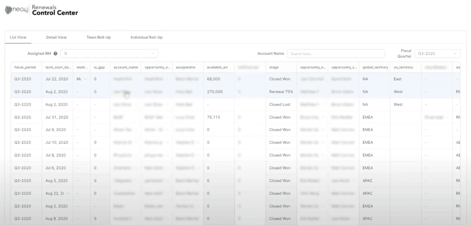Viewport: 471px width, 225px height.
Task: Click the Jul 22, 2020 term start cell
Action: tap(56, 79)
